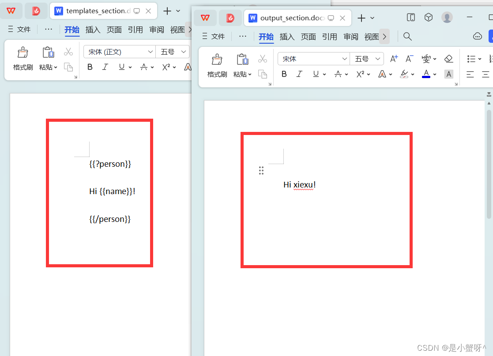Screen dimensions: 493x356
Task: Enable character shading with the highlighted A toggle
Action: 448,74
